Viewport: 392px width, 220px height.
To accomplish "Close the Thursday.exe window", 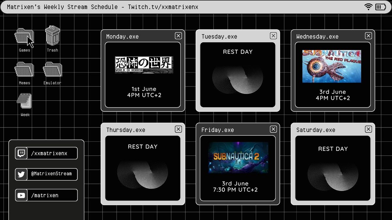I will point(178,129).
